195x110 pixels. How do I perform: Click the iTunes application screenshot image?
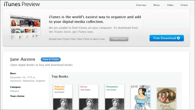[x=25, y=27]
